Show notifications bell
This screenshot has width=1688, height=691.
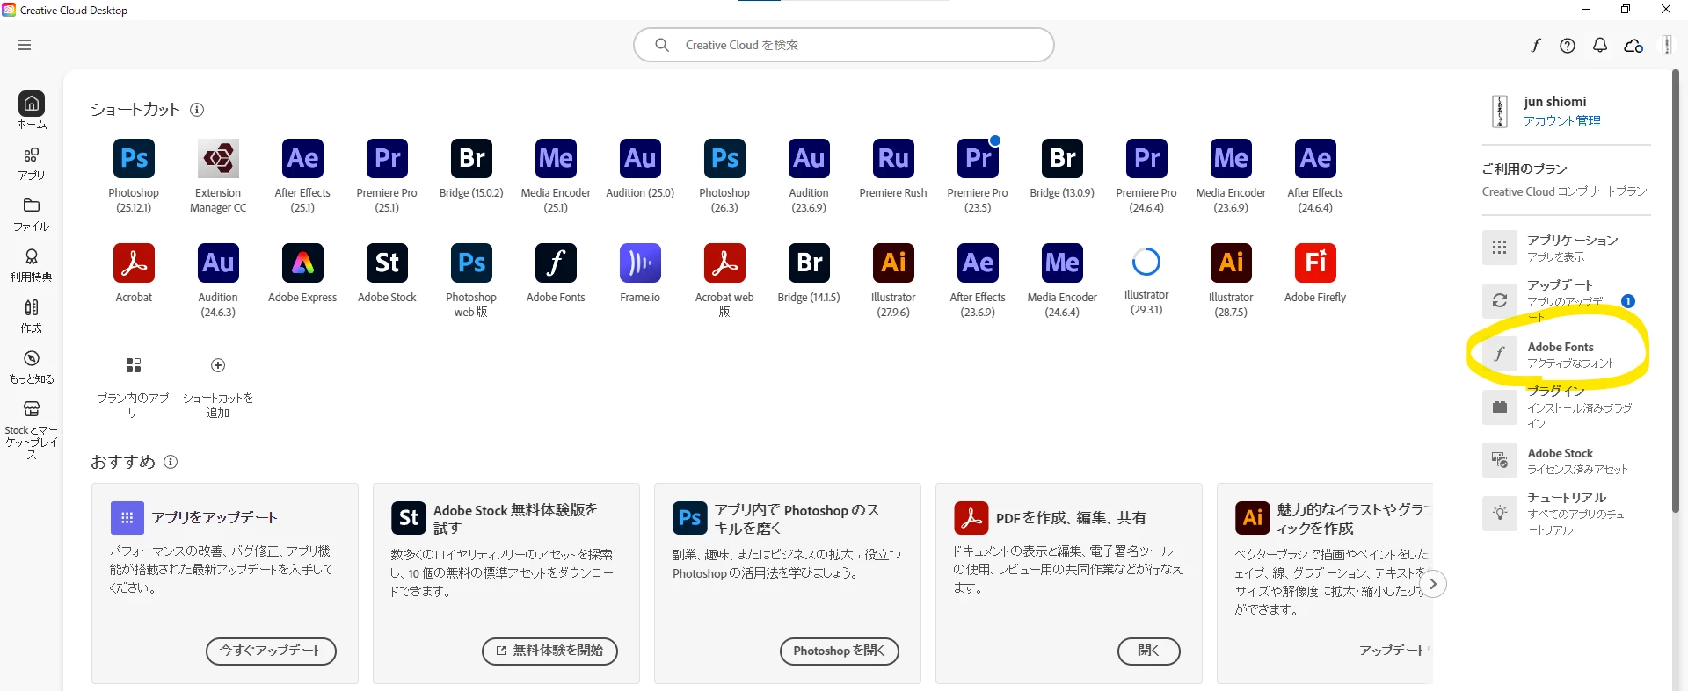(x=1600, y=46)
